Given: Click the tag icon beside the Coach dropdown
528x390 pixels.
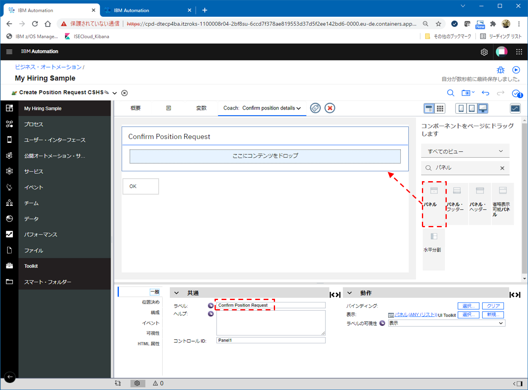Looking at the screenshot, I should pyautogui.click(x=315, y=108).
